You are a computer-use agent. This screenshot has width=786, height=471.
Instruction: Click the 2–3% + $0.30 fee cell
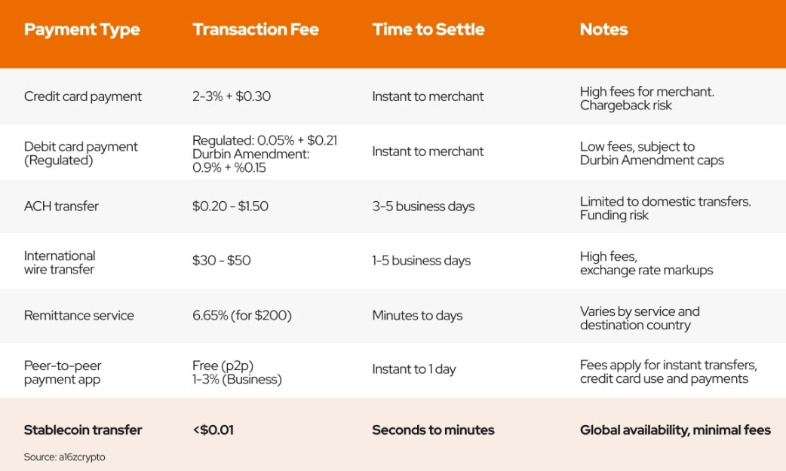[x=232, y=96]
